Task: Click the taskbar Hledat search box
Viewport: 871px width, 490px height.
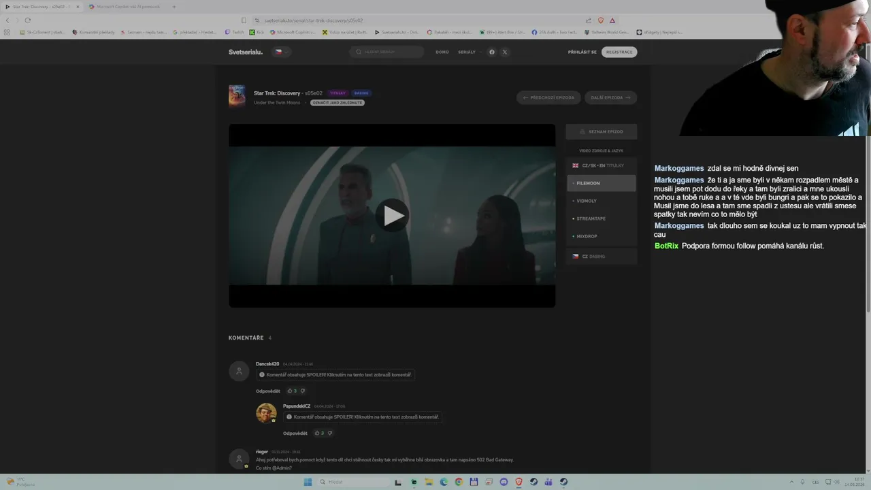Action: pyautogui.click(x=353, y=482)
